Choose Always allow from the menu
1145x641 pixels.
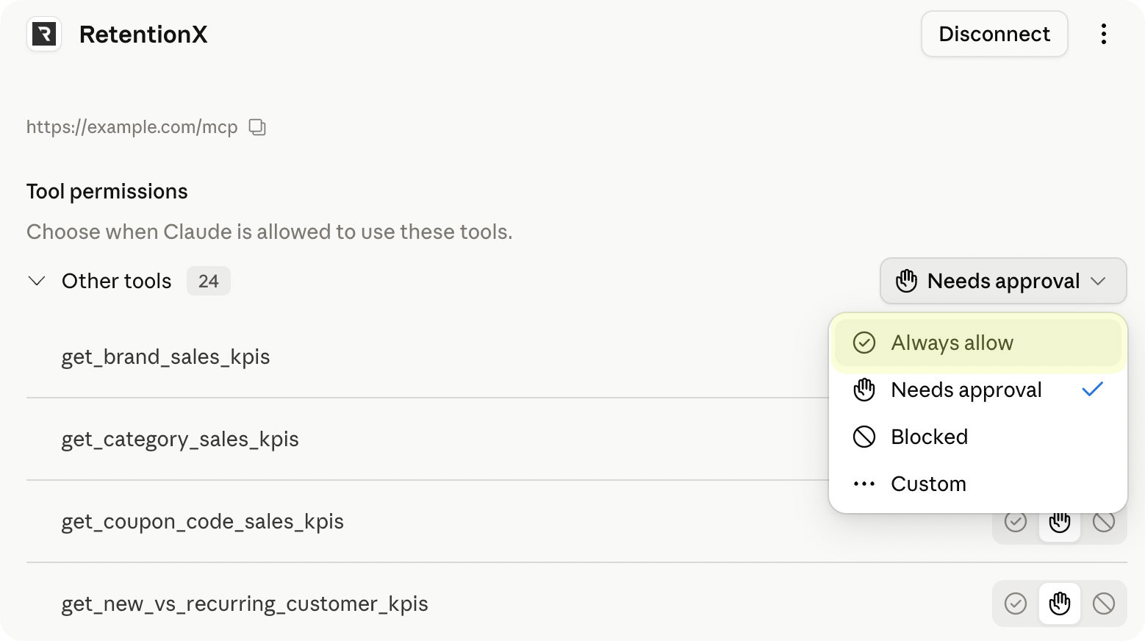[978, 343]
